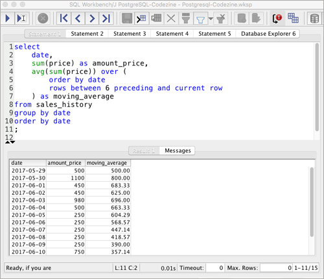The image size is (324, 279).
Task: Select amount_price cell 980
Action: click(65, 200)
